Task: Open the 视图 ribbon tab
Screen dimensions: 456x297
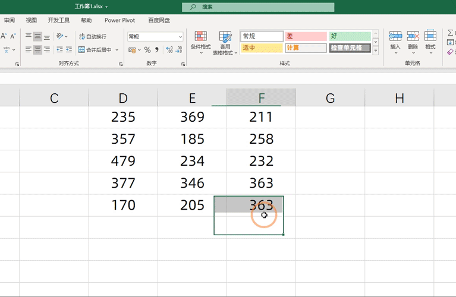Action: (x=31, y=20)
